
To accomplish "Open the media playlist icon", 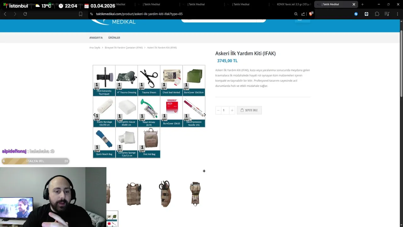I will point(388,14).
